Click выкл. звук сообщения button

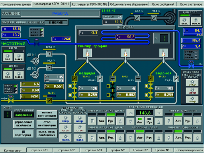click(47, 133)
